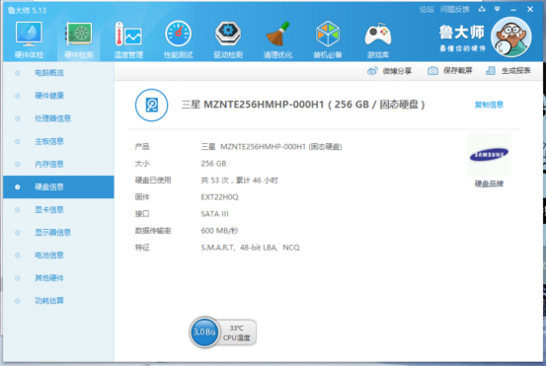Click 复制信息 copy info link
The height and width of the screenshot is (366, 546).
(489, 105)
